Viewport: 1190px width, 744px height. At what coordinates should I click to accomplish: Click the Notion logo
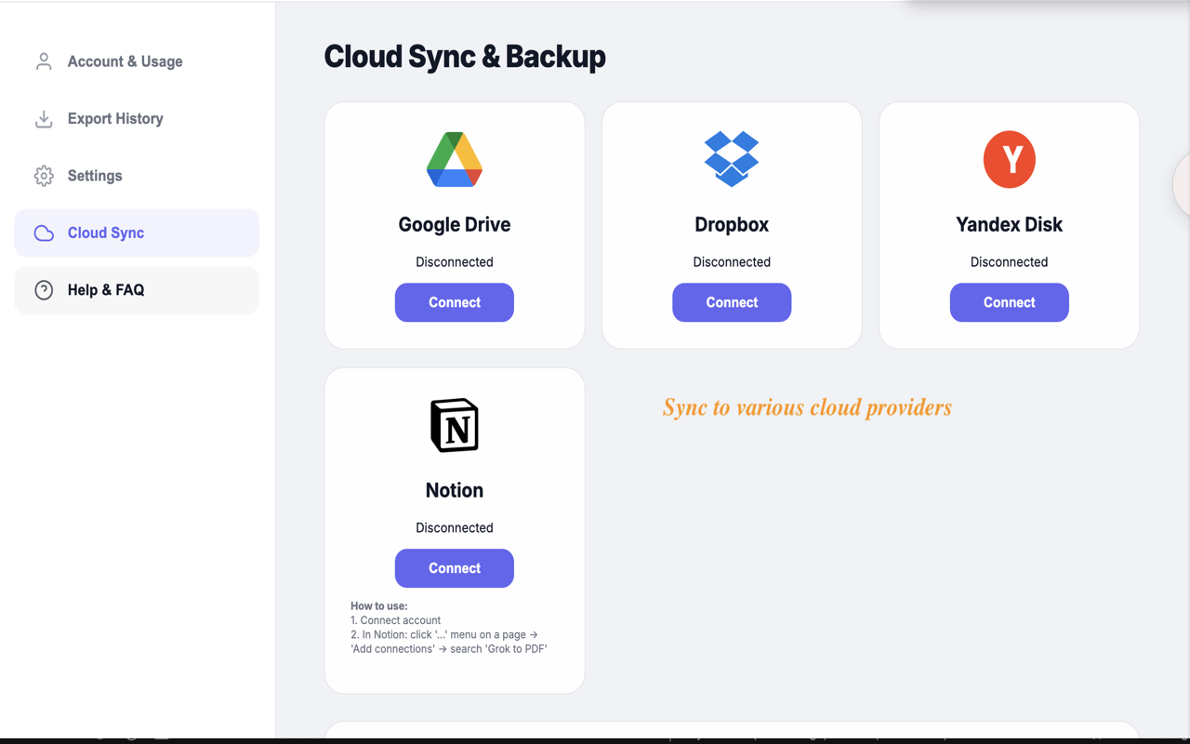pos(455,425)
